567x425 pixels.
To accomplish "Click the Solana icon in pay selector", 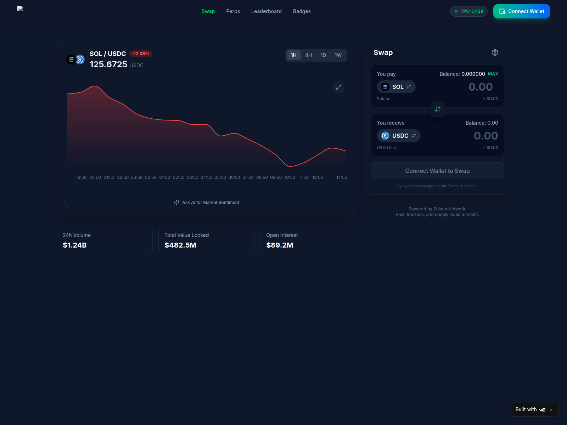I will 385,87.
